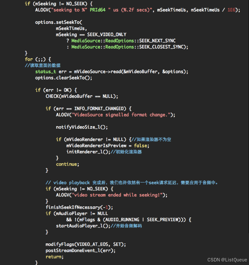Click the 'status_t' type keyword
249x265 pixels.
point(45,72)
